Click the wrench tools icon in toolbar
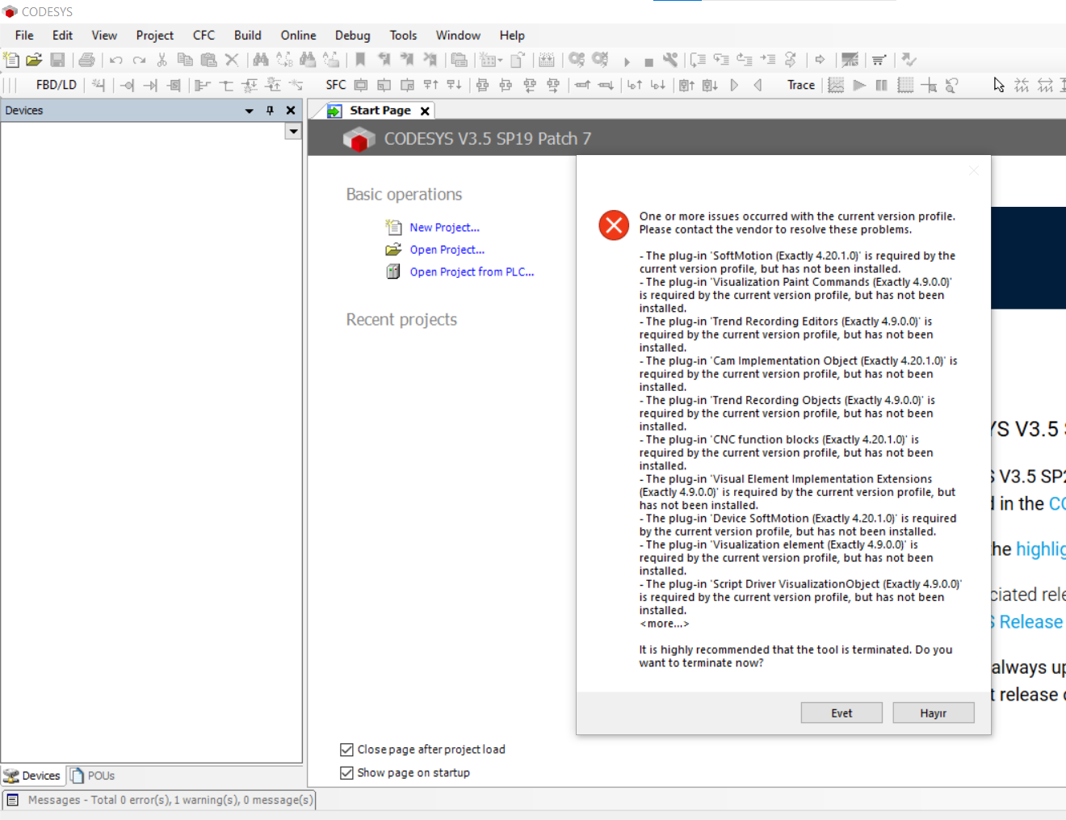The image size is (1066, 820). (x=670, y=60)
